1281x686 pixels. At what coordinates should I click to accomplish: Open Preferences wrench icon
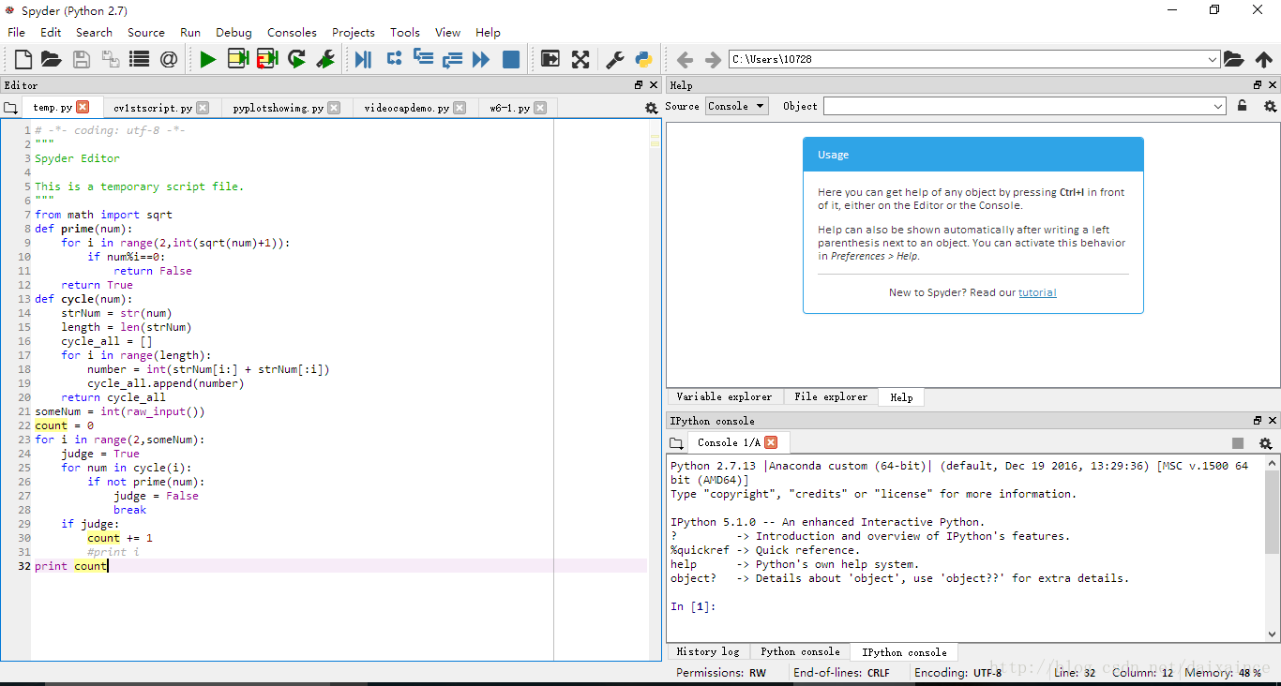[x=615, y=59]
